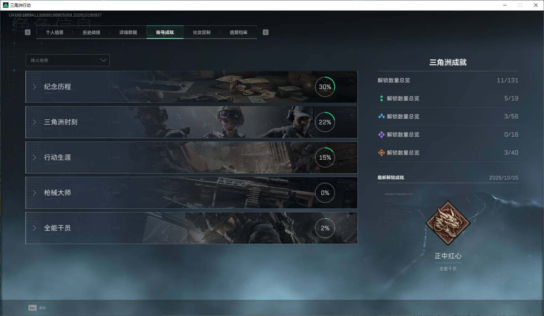The height and width of the screenshot is (316, 544).
Task: Click the 三角洲成就 panel heading
Action: click(x=448, y=62)
